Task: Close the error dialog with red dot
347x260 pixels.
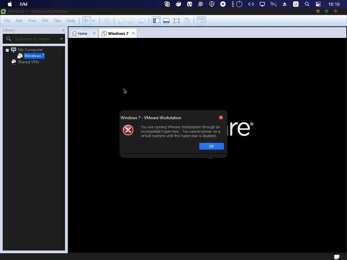Action: point(221,117)
